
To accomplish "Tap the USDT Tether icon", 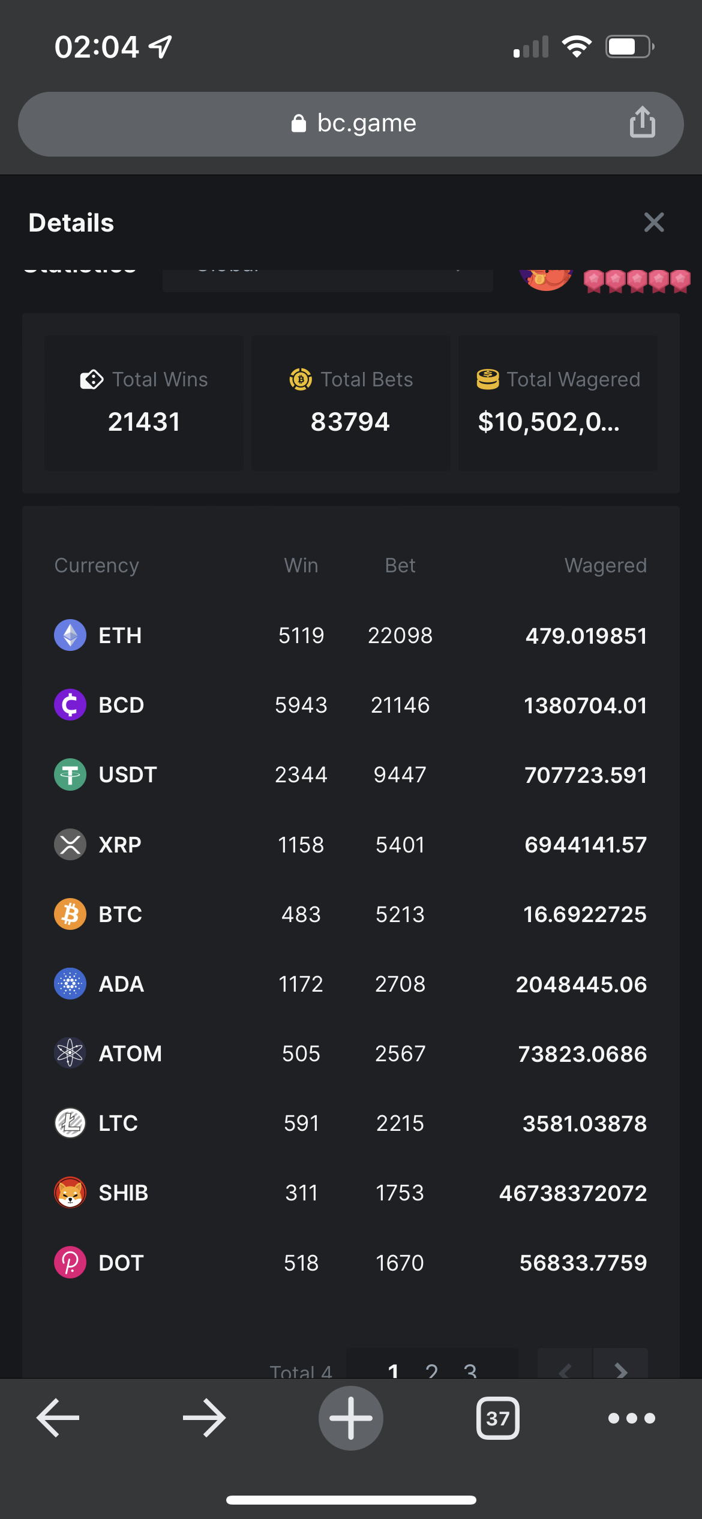I will tap(70, 774).
